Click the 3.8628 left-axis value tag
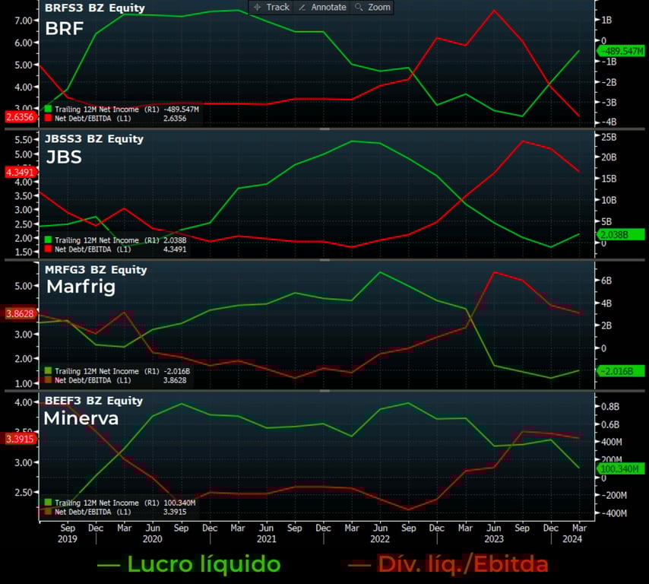 point(20,313)
